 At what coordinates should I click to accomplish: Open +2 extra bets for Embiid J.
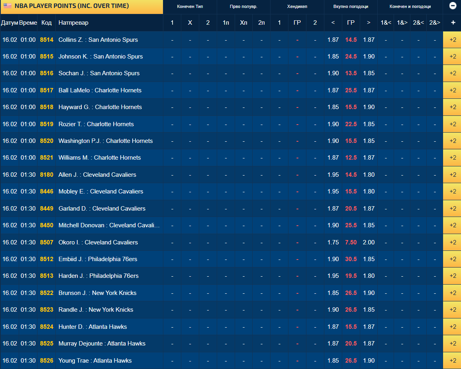point(453,259)
